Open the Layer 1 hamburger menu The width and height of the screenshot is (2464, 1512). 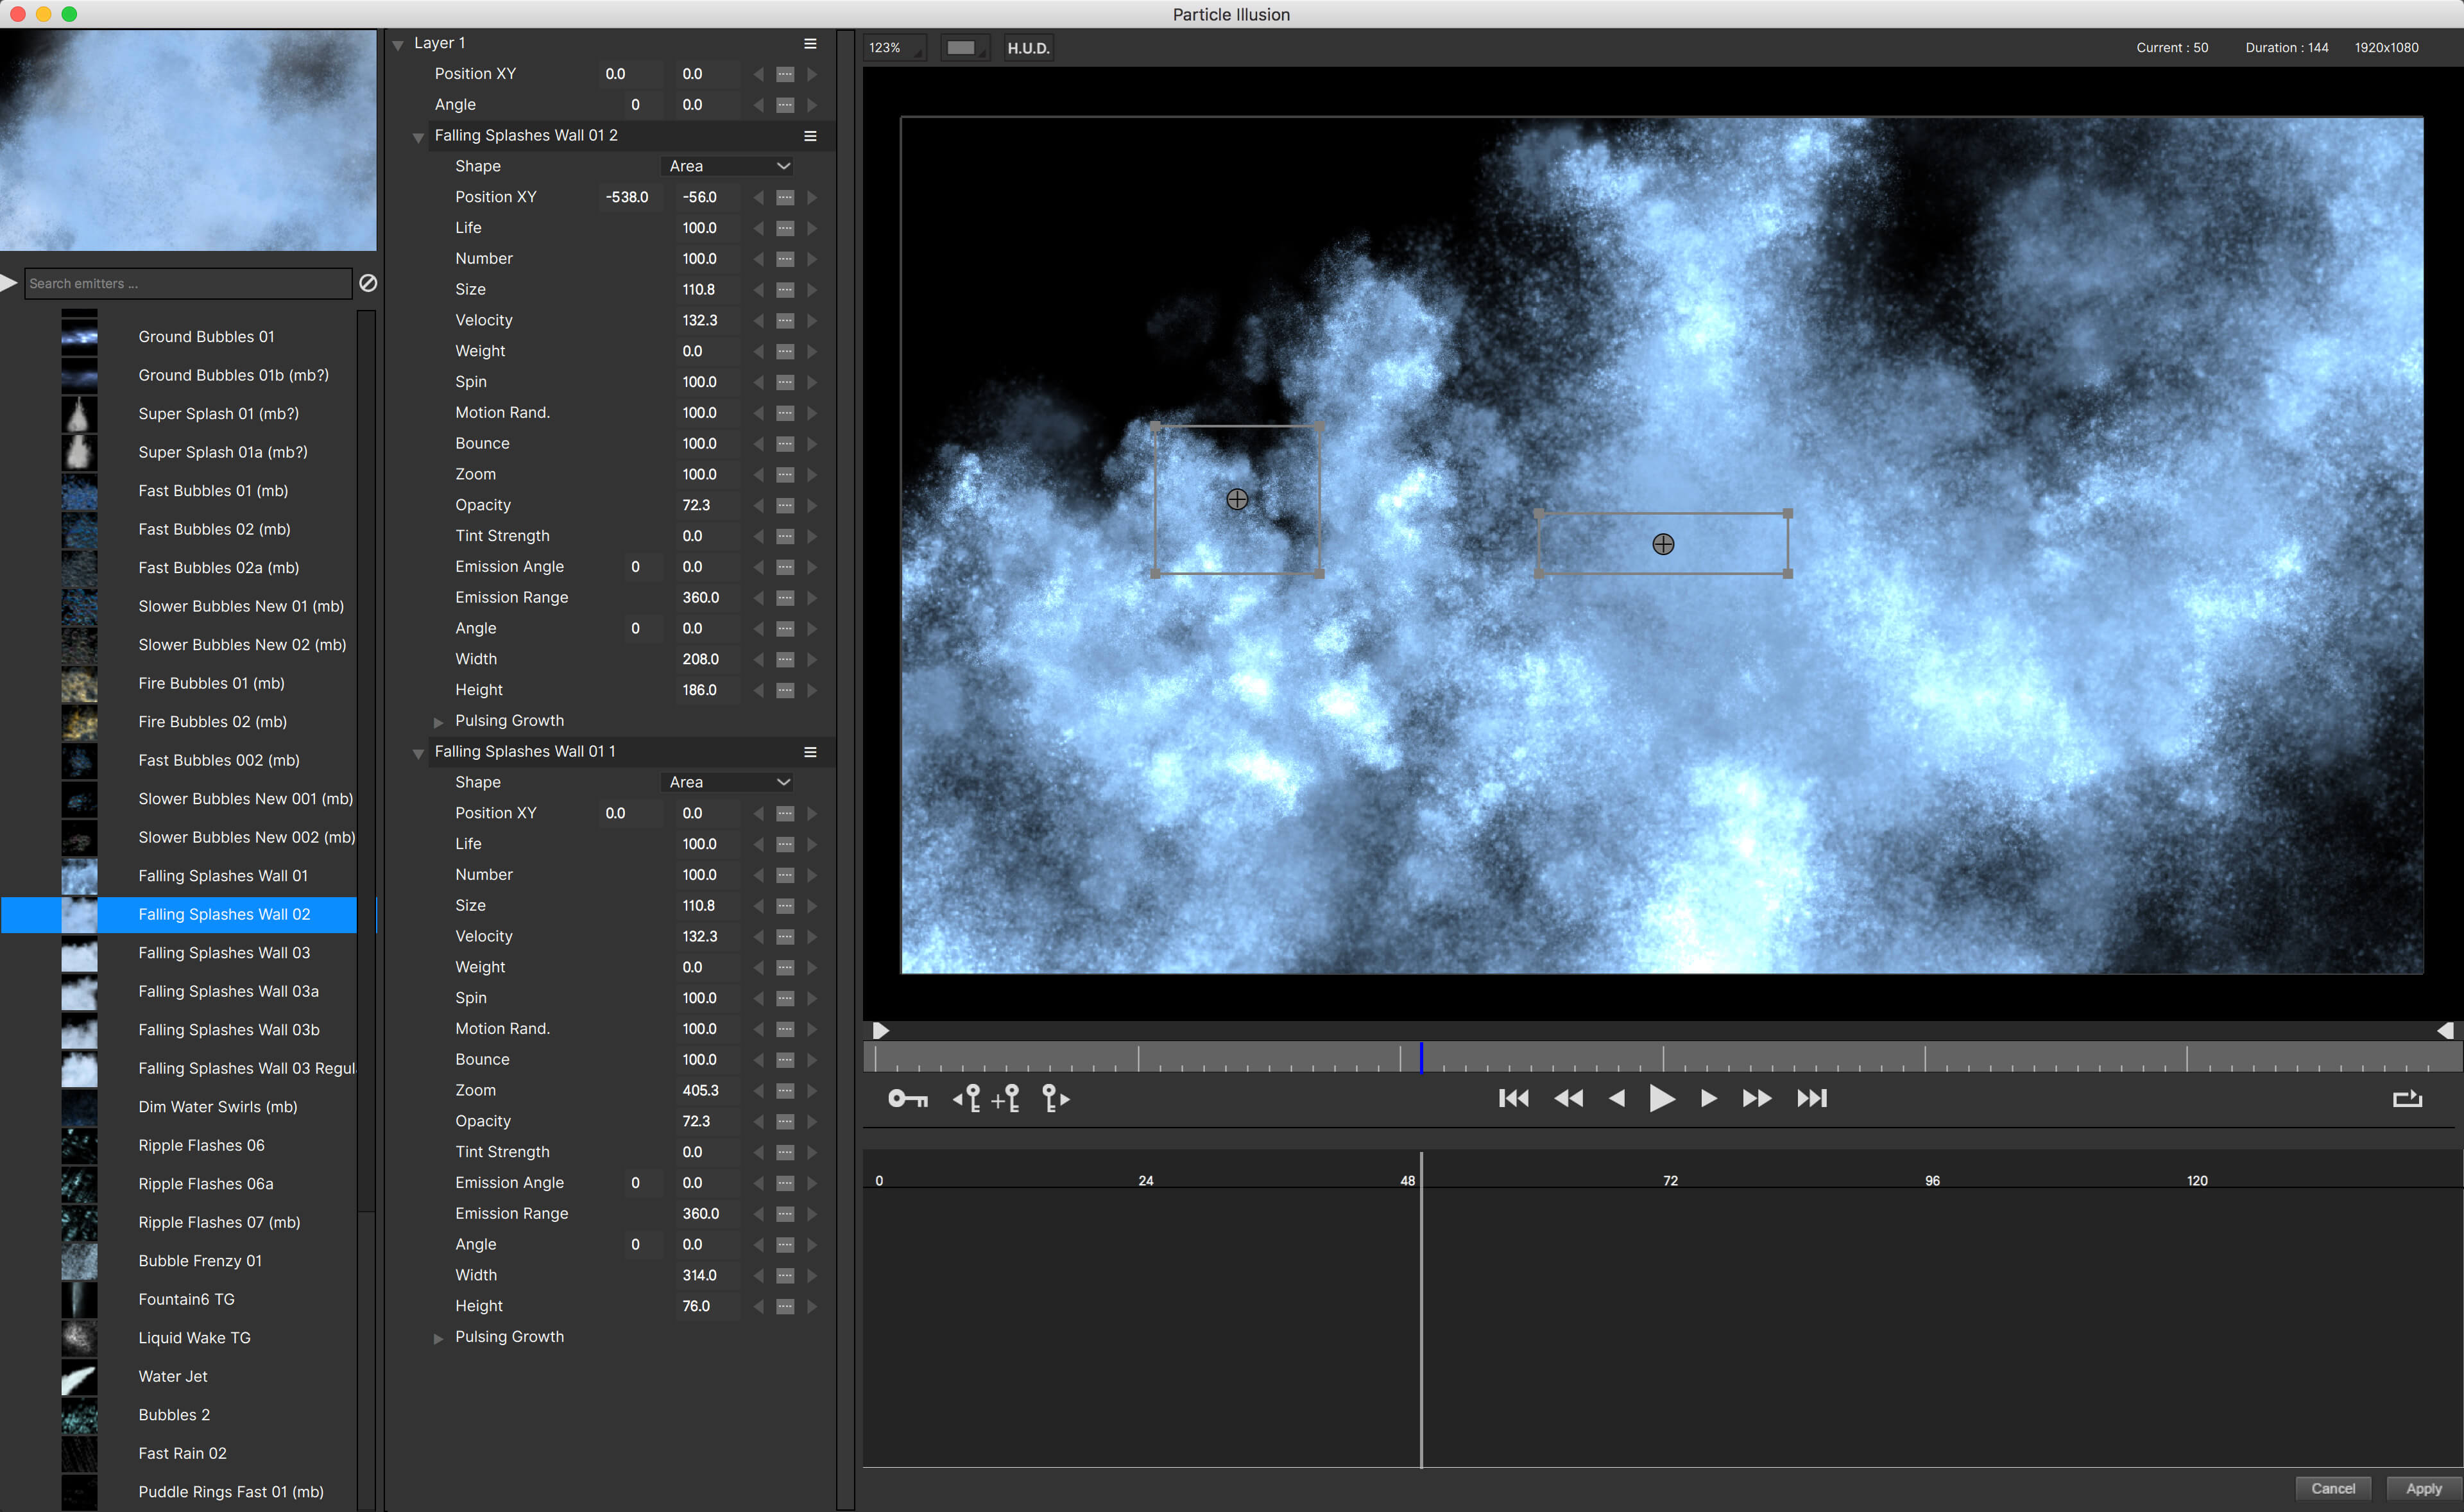tap(810, 44)
